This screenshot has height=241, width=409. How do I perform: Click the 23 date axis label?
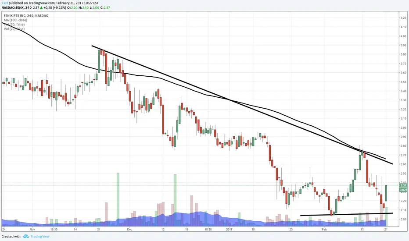click(x=291, y=230)
